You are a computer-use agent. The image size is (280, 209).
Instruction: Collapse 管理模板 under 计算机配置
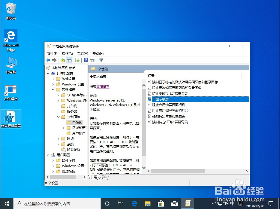[53, 90]
